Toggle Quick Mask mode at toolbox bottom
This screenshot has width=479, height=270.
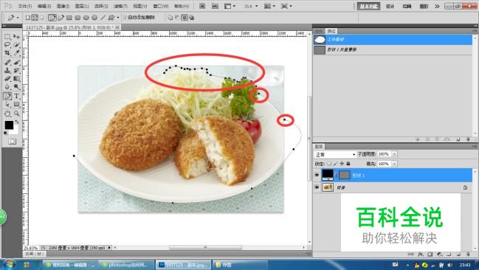[x=13, y=142]
